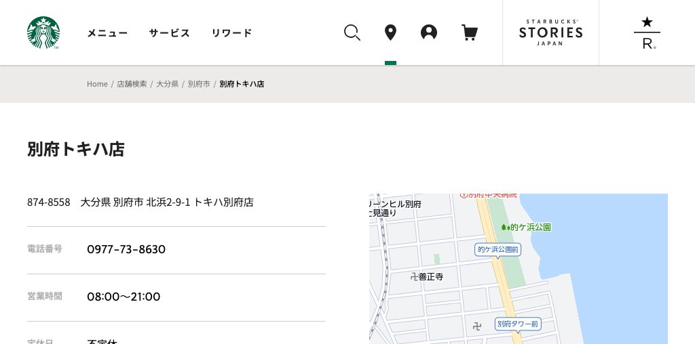Click 善正寺 temple marker on map

pyautogui.click(x=427, y=277)
